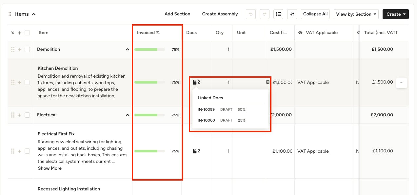Open the column settings sliders icon
The height and width of the screenshot is (195, 417).
pyautogui.click(x=292, y=14)
